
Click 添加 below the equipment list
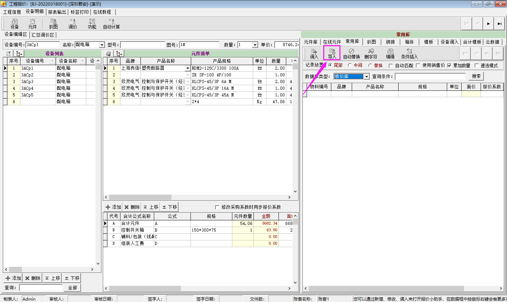[x=13, y=278]
